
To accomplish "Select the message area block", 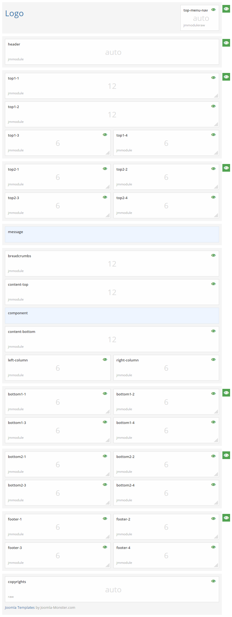I will (112, 234).
